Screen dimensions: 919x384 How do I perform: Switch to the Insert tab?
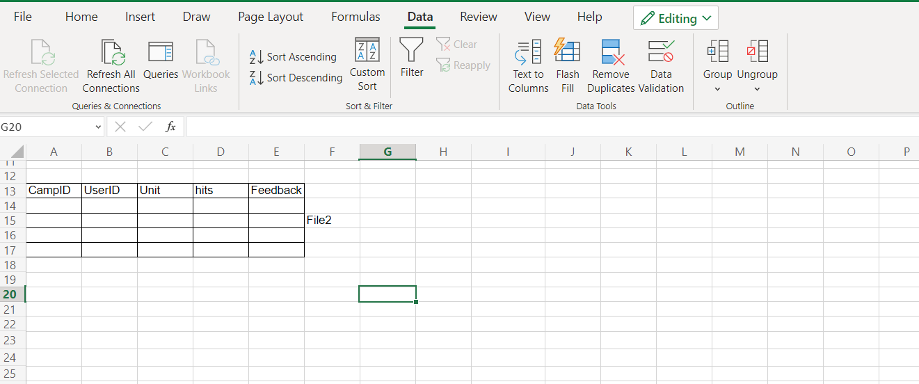[141, 17]
